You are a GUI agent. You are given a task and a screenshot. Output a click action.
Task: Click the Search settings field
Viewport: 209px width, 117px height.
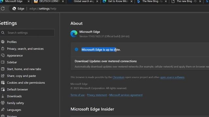pyautogui.click(x=27, y=32)
